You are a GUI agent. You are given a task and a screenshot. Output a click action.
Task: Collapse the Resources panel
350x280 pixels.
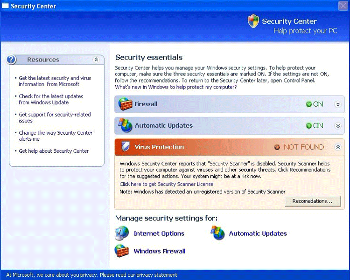96,60
